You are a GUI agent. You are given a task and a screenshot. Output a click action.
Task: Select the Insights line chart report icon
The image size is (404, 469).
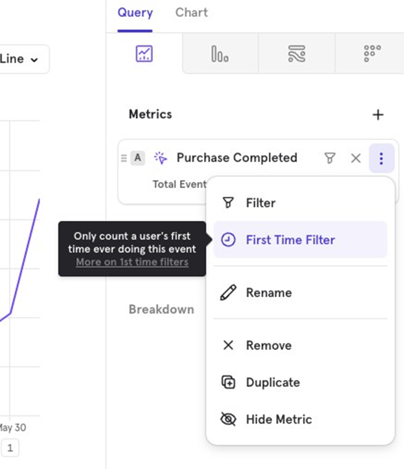pyautogui.click(x=144, y=54)
